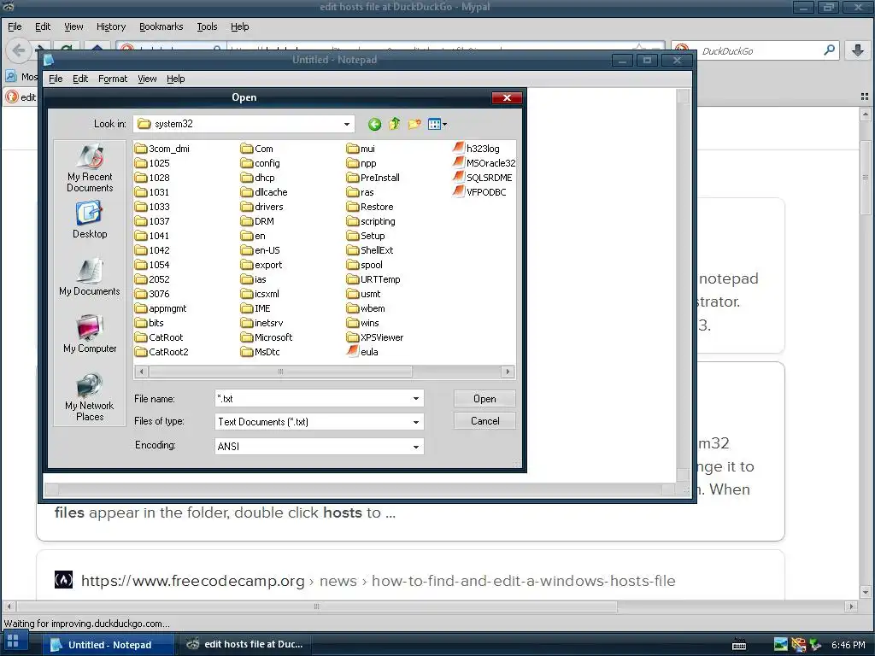Image resolution: width=875 pixels, height=656 pixels.
Task: Expand Files of type dropdown
Action: [x=416, y=422]
